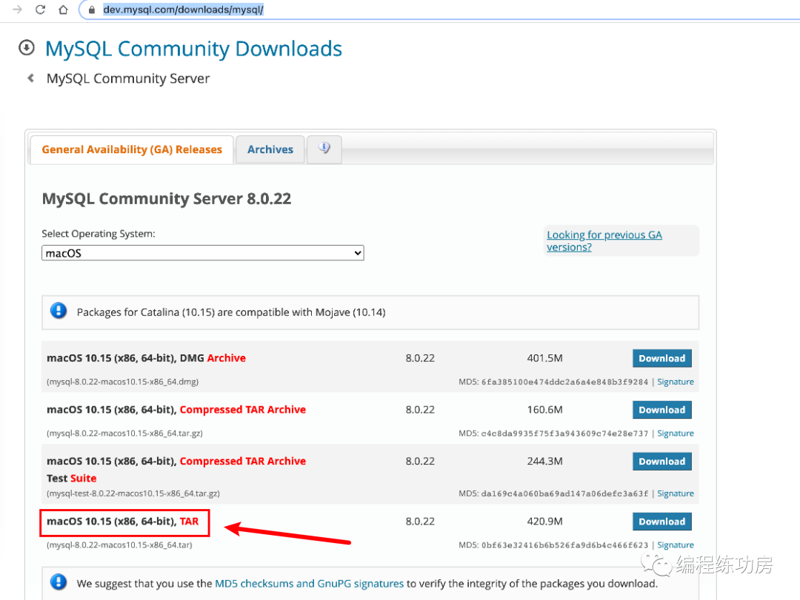The width and height of the screenshot is (800, 600).
Task: Click the DMG MD5 checksum 6fa385100e474ddc2a6a4e848b3f9284
Action: (564, 382)
